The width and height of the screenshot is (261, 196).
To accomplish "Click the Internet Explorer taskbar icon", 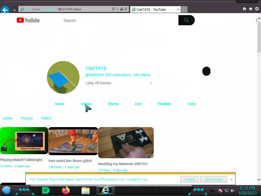I will [x=106, y=190].
